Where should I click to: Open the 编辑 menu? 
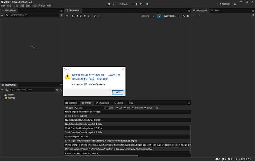[x=9, y=6]
